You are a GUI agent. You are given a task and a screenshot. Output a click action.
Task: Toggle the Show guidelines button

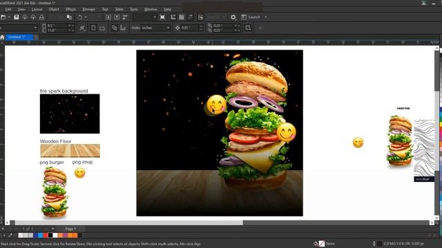click(191, 17)
